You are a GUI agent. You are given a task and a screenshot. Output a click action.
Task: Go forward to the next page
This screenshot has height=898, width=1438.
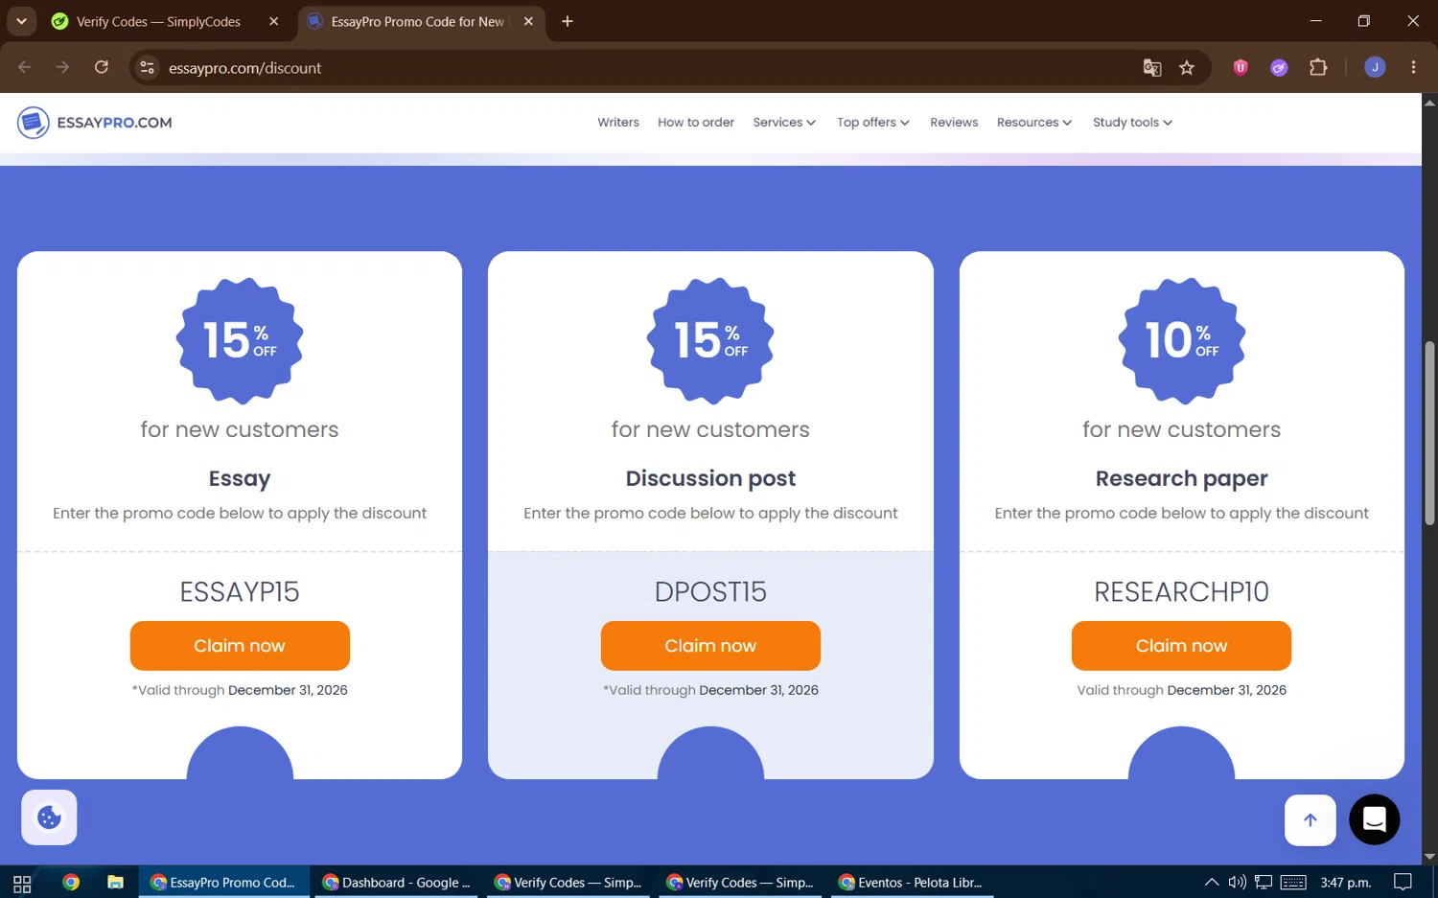coord(63,67)
